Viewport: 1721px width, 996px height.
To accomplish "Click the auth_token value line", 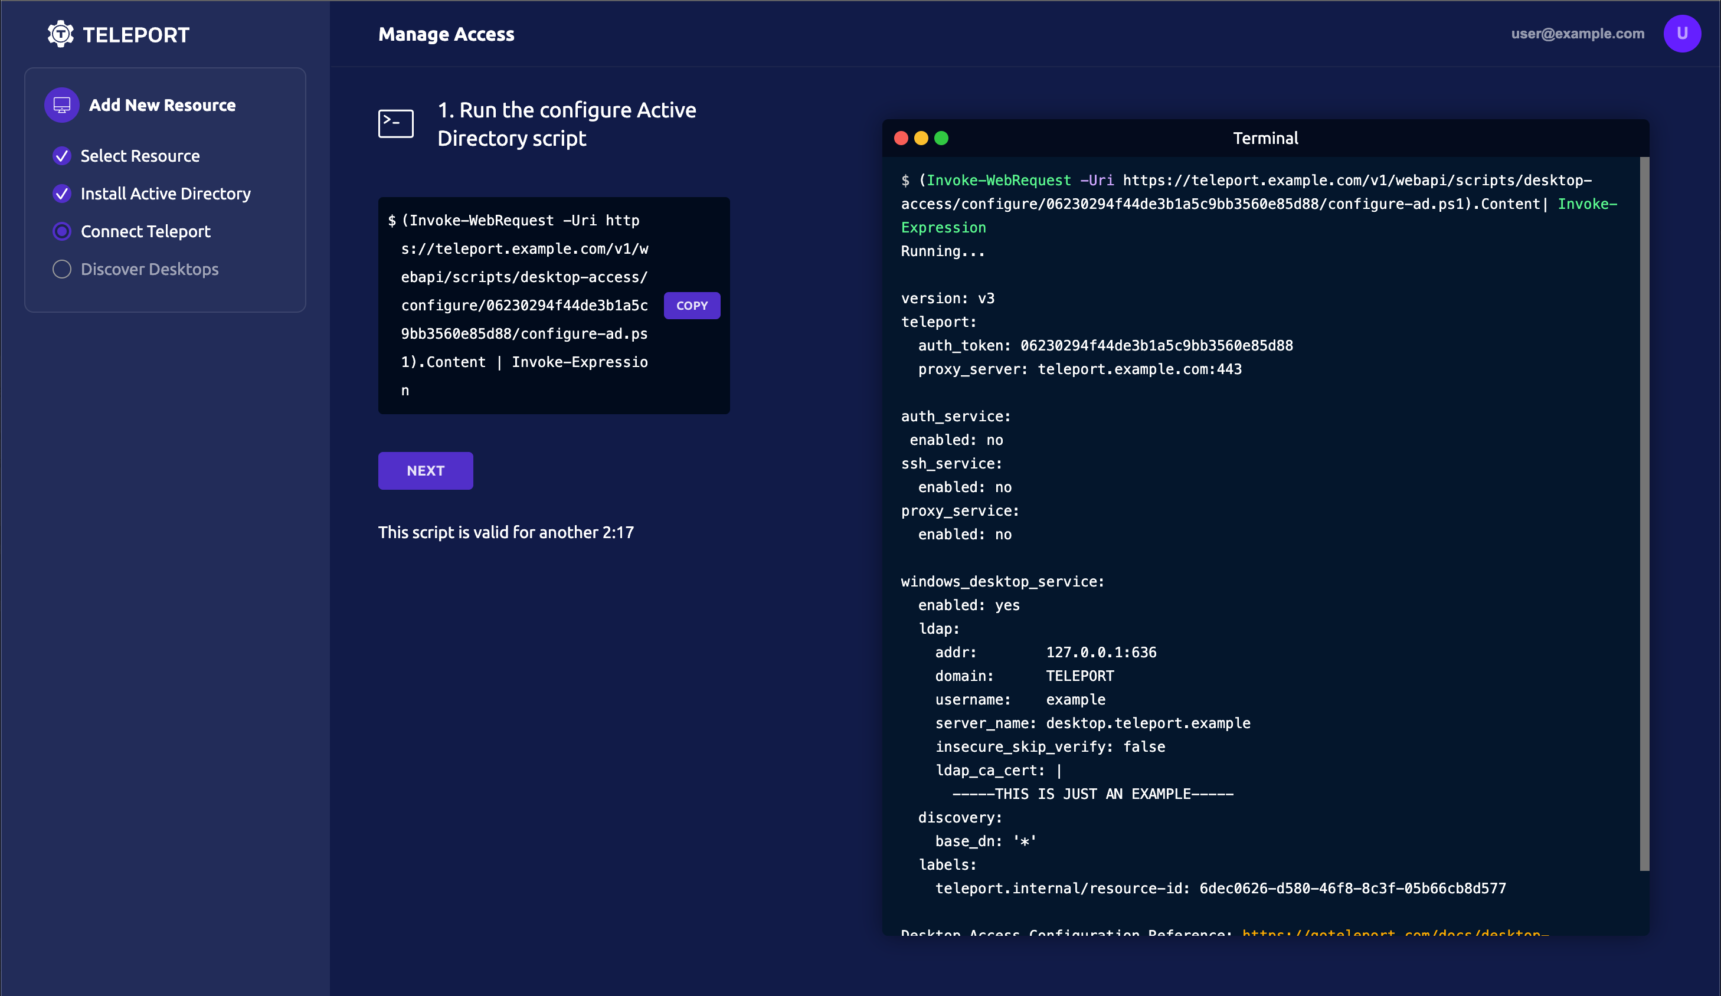I will tap(1105, 345).
